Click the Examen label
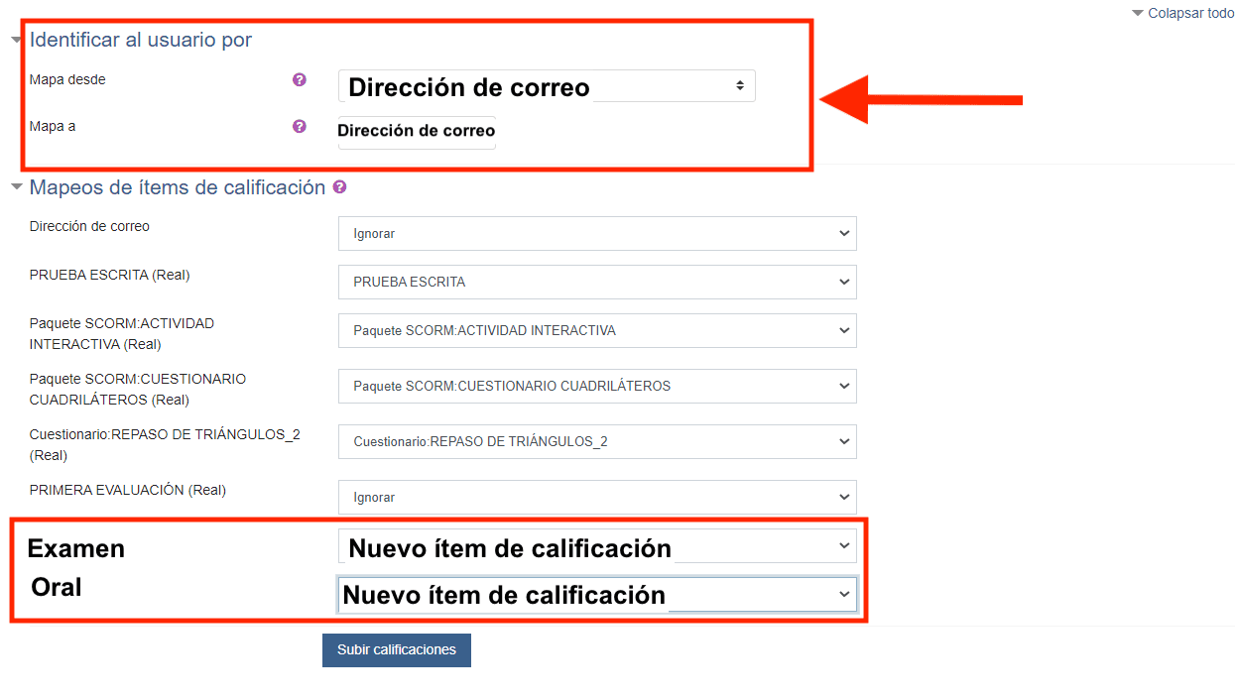 [76, 548]
